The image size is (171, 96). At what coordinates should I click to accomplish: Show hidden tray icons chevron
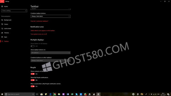tap(149, 94)
